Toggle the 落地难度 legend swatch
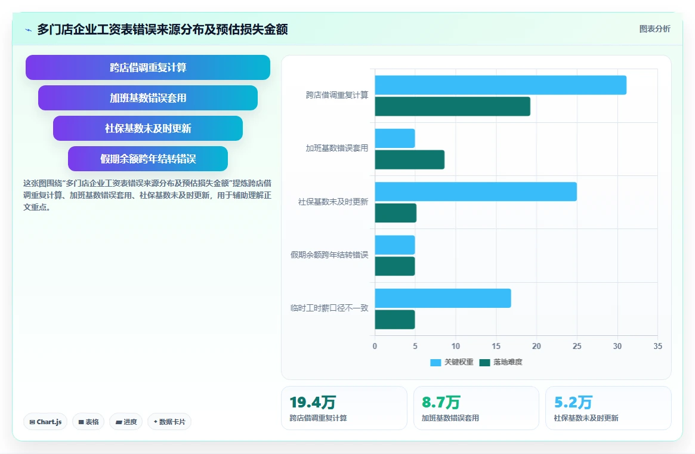The width and height of the screenshot is (695, 454). pyautogui.click(x=484, y=363)
